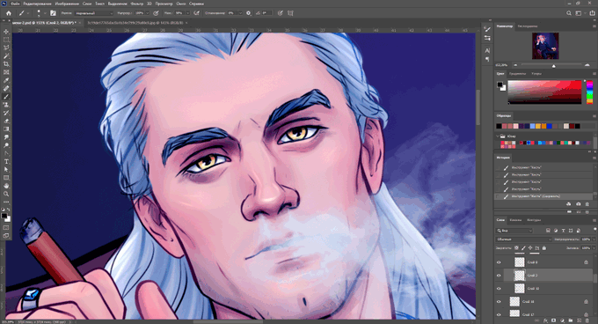Select the Move tool

(6, 32)
